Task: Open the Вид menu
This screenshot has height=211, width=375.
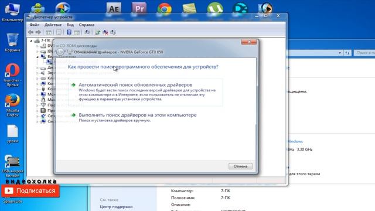Action: (70, 25)
